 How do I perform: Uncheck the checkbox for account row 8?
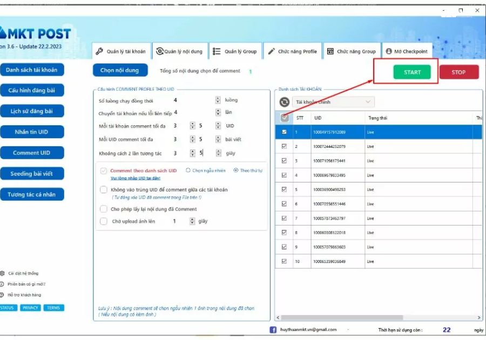coord(284,232)
